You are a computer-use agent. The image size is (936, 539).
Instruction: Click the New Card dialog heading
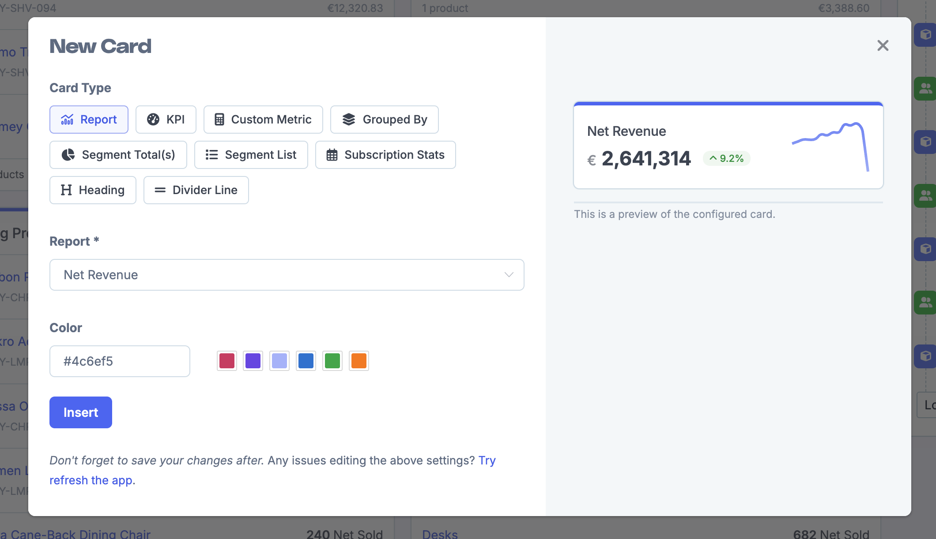(100, 46)
